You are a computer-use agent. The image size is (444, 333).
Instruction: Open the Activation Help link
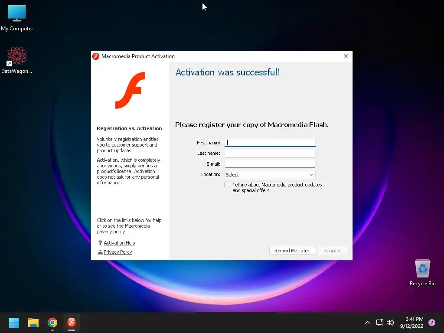click(x=119, y=243)
